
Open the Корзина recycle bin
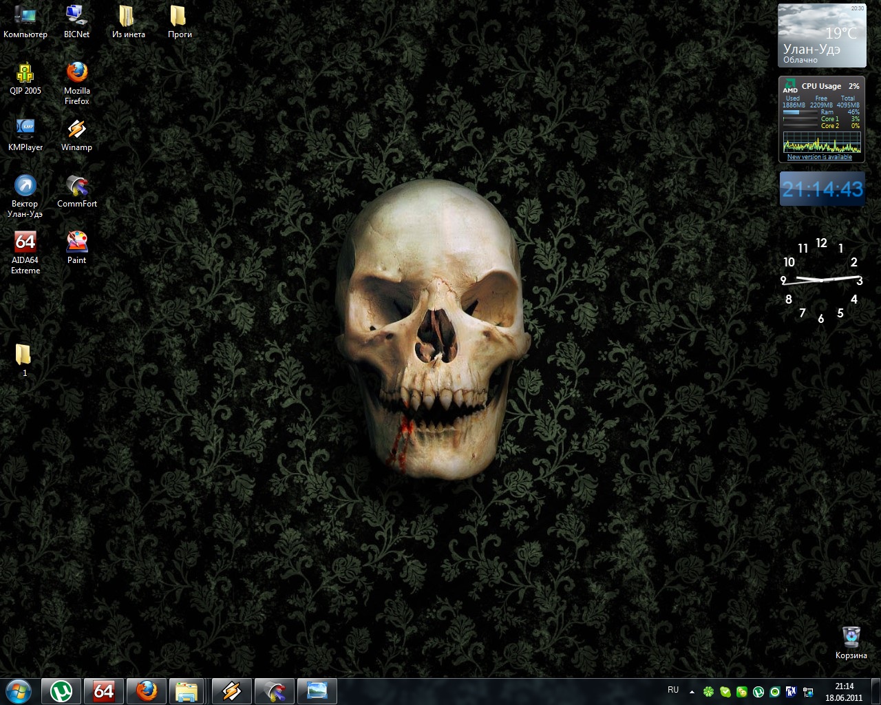(851, 636)
